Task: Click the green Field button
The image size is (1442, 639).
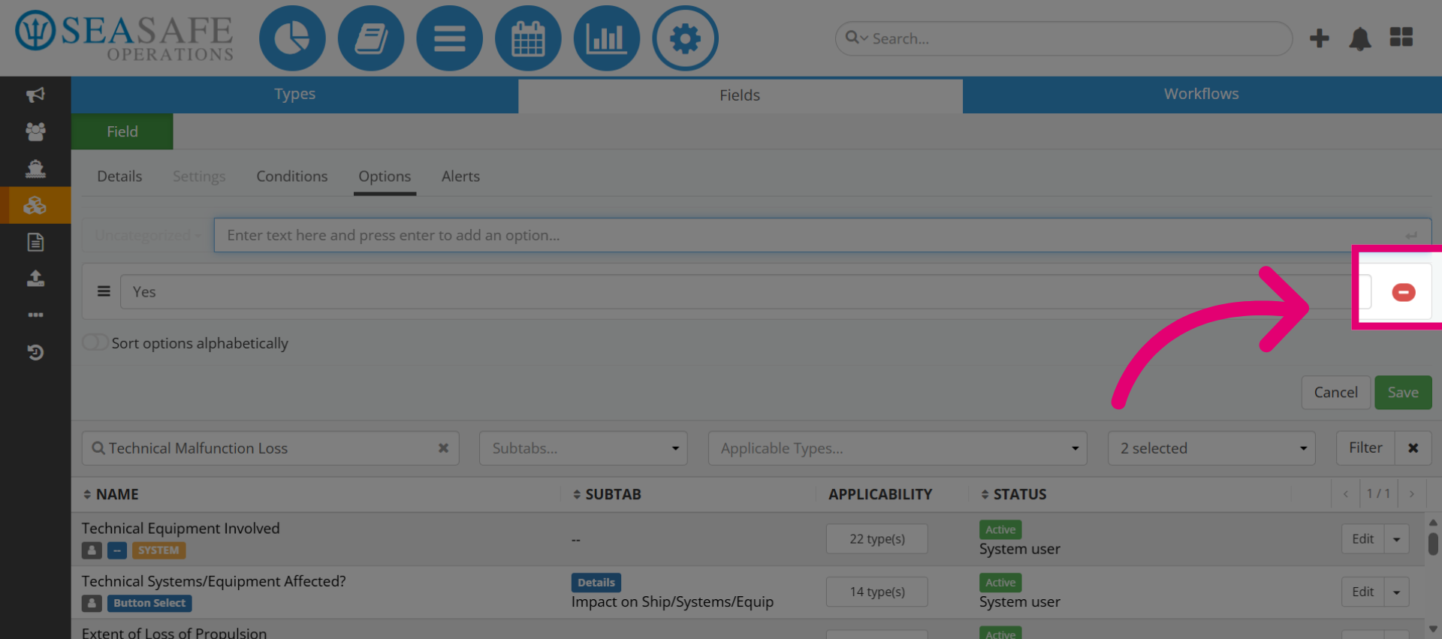Action: coord(122,131)
